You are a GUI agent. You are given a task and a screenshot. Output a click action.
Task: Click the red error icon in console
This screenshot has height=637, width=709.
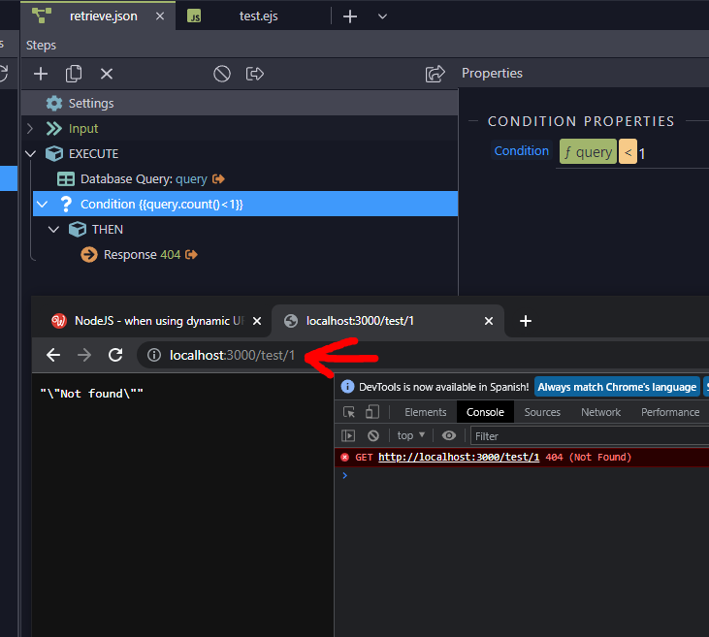click(x=344, y=457)
